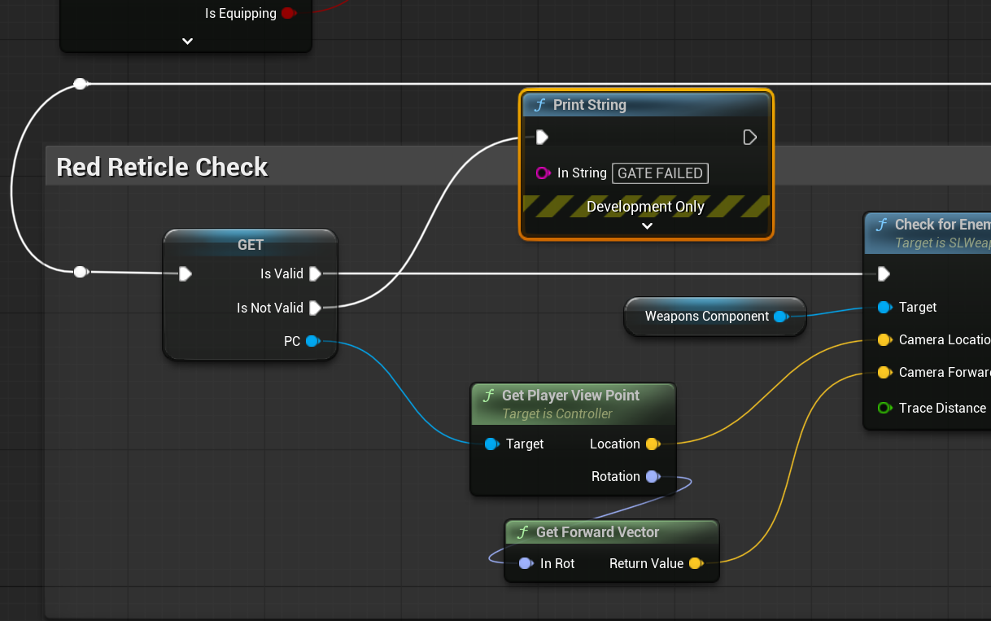The width and height of the screenshot is (991, 621).
Task: Click the In Rot input pin
Action: [526, 563]
